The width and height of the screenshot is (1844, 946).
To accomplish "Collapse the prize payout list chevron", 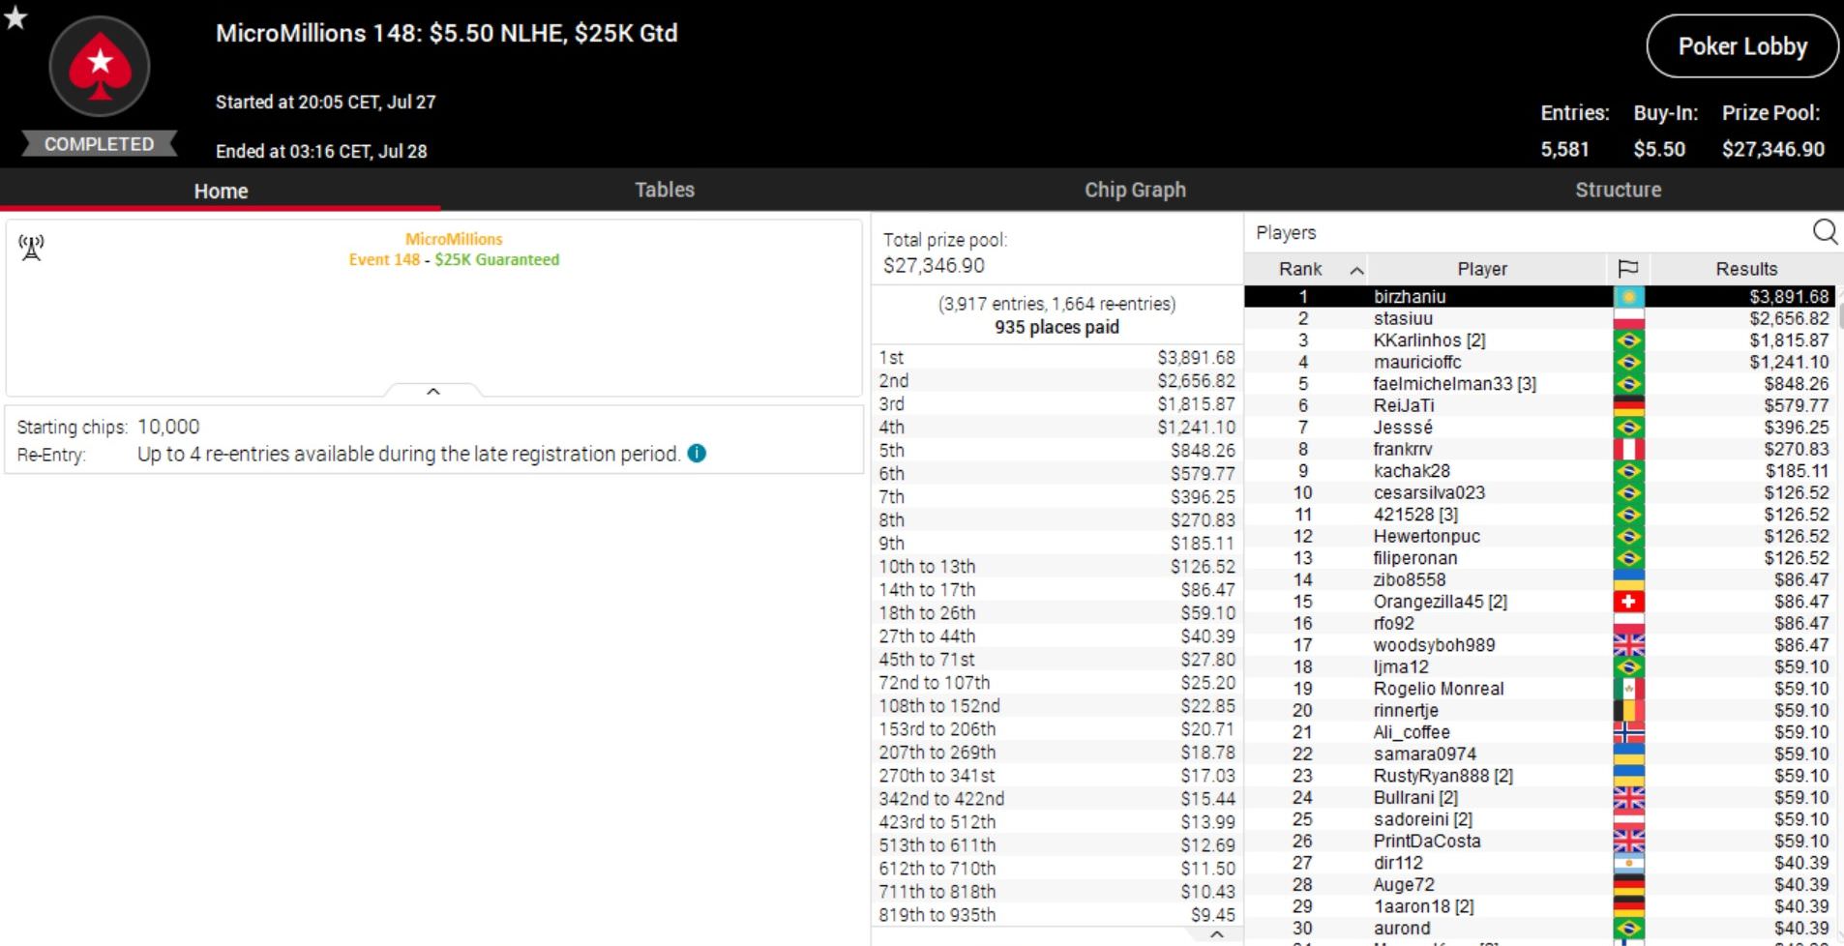I will (1217, 934).
